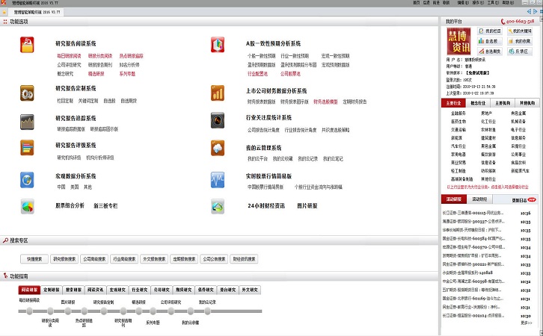Image resolution: width=543 pixels, height=336 pixels.
Task: Click 更多>> below the rolling report list
Action: [526, 323]
